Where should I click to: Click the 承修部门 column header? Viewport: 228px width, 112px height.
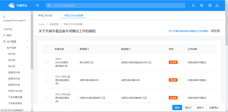[84, 49]
